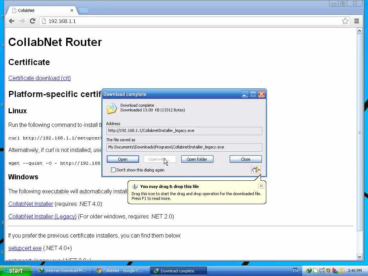368x276 pixels.
Task: Click the red S tray icon
Action: coord(335,271)
